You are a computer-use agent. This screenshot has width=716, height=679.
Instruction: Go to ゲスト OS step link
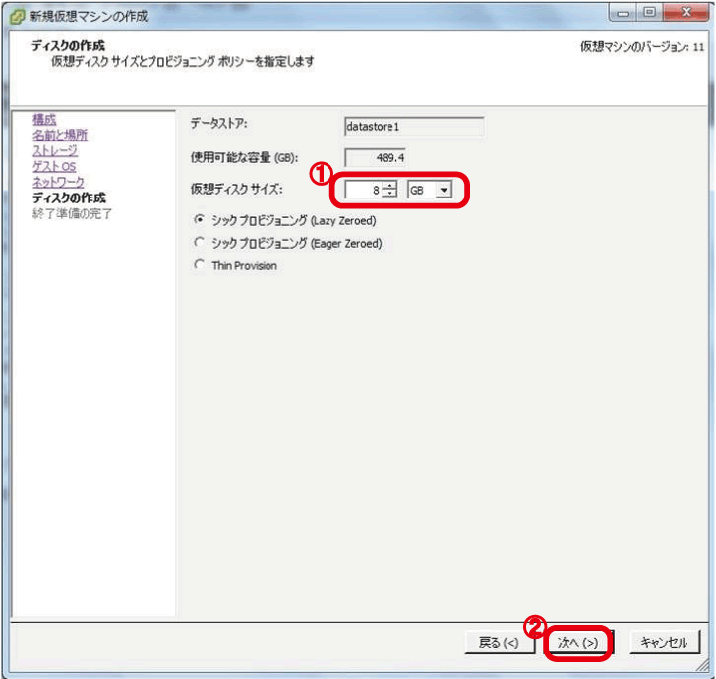click(54, 166)
